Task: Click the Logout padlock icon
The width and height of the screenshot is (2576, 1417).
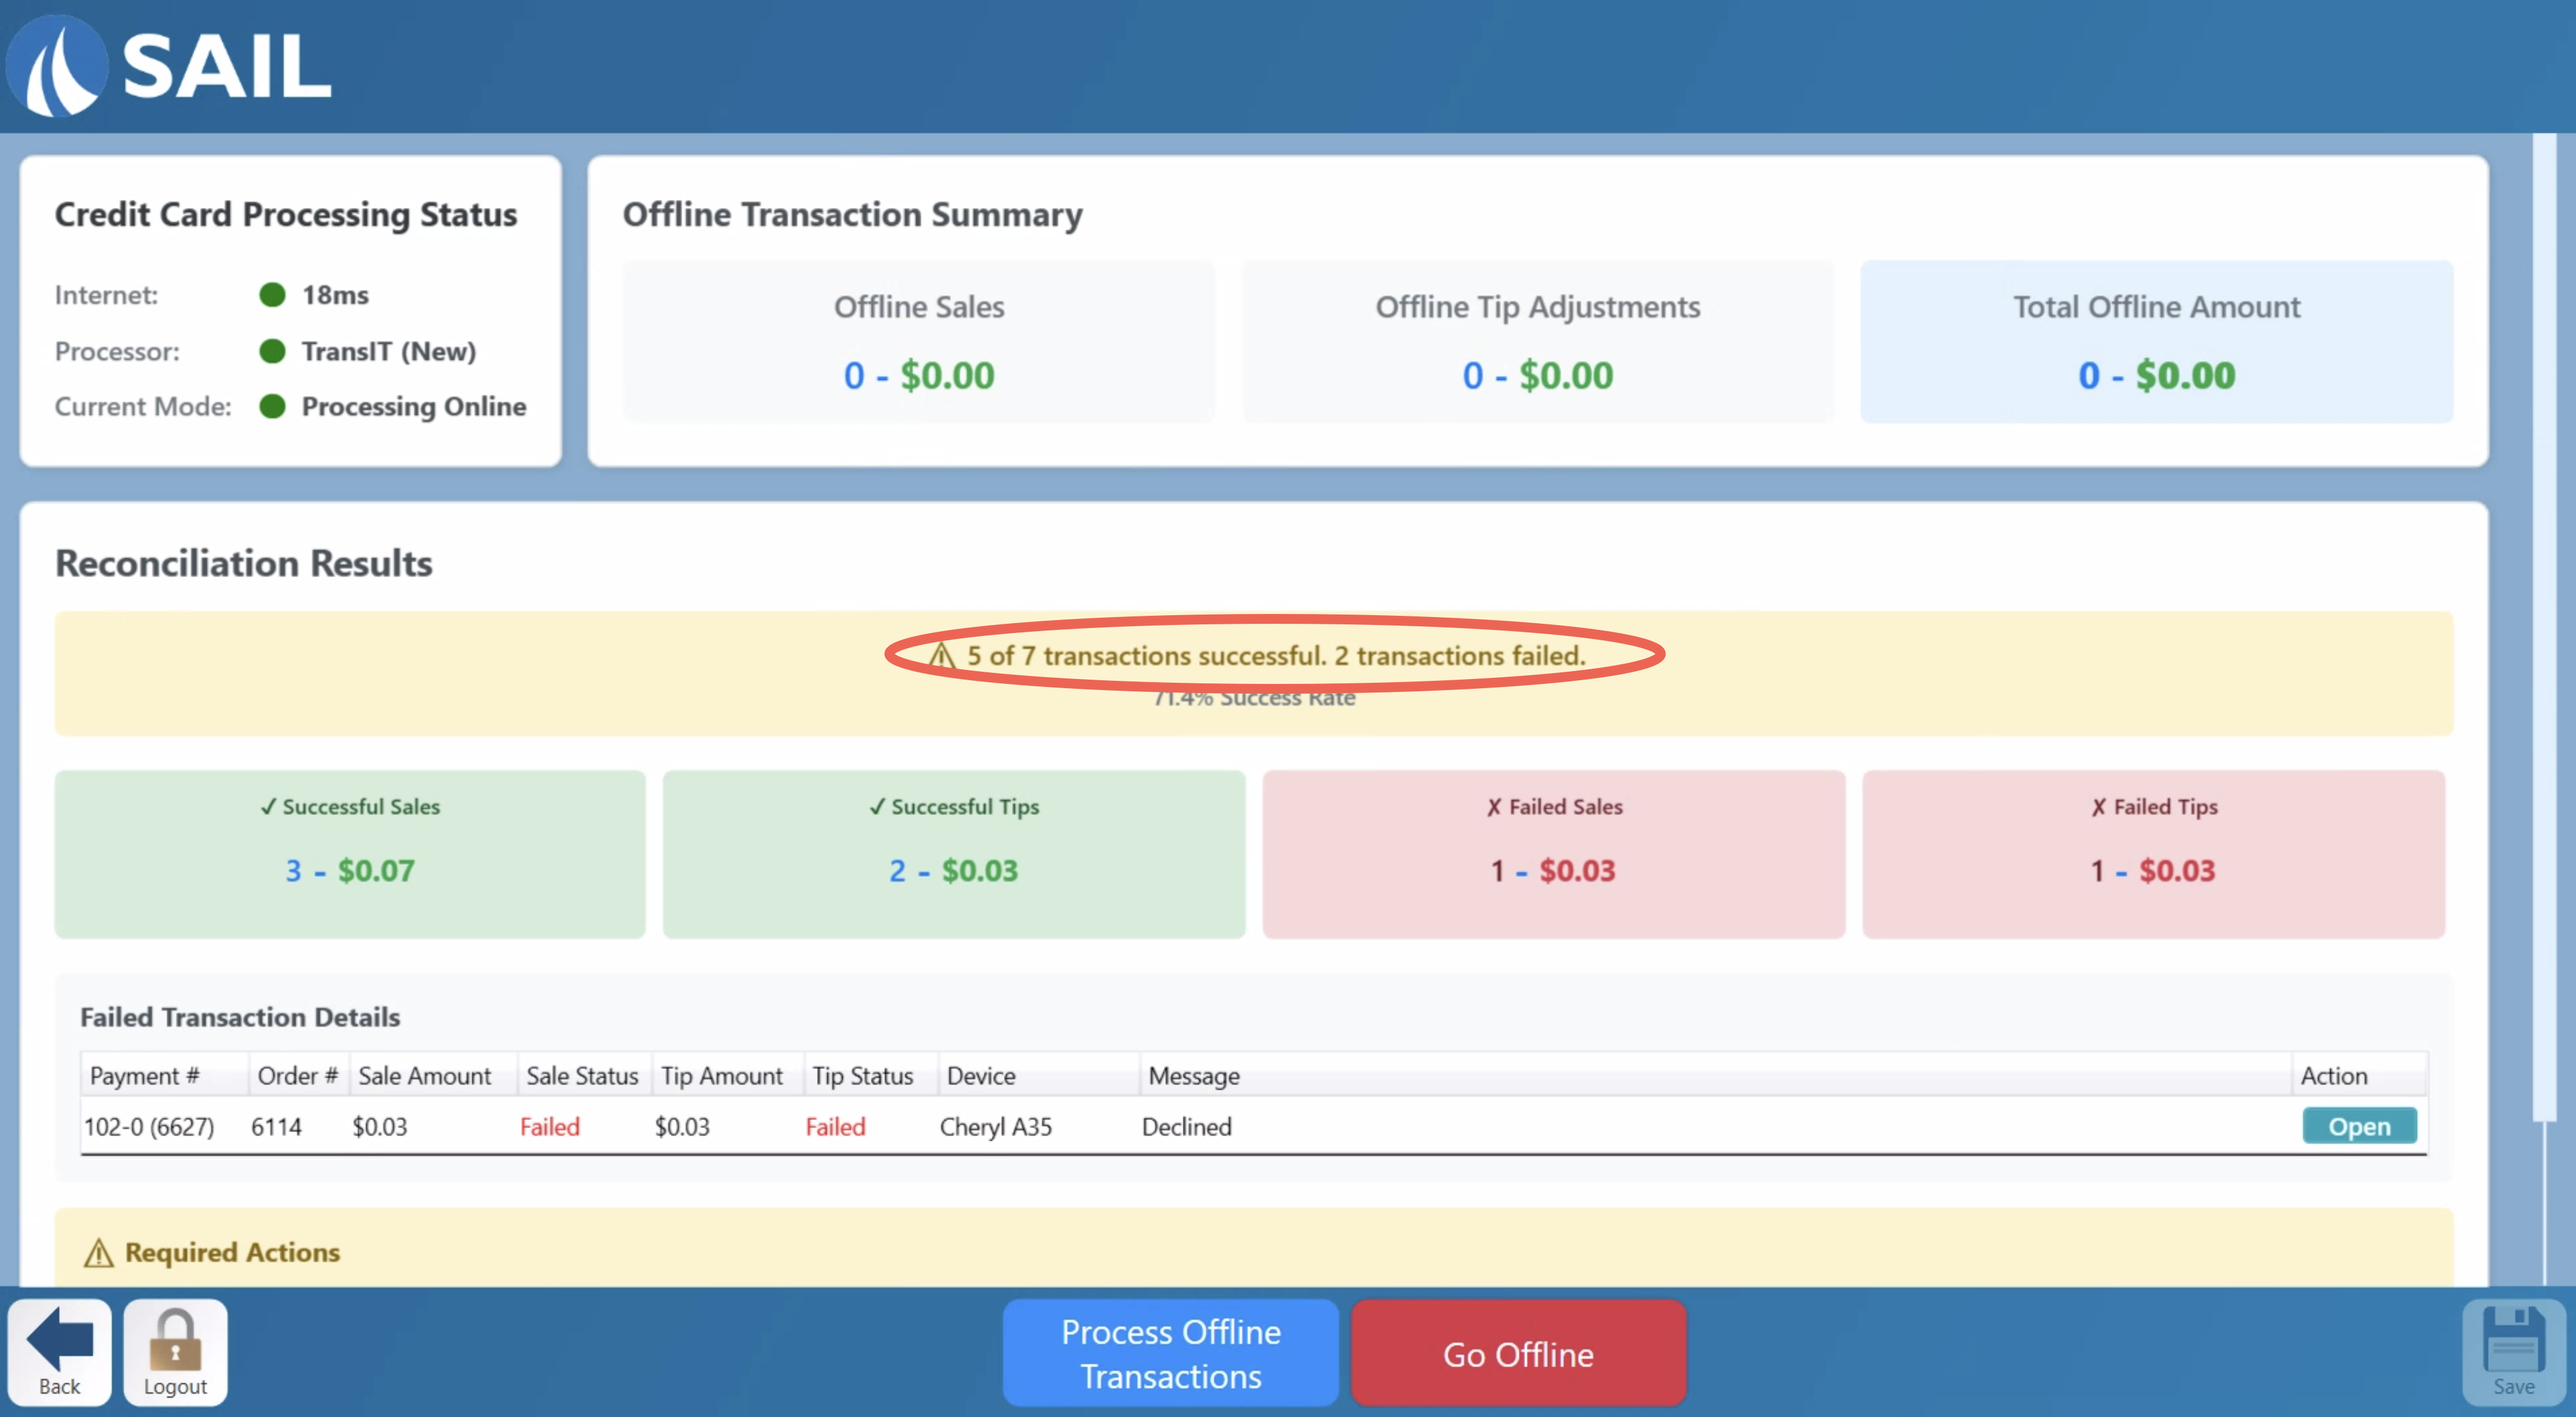Action: pyautogui.click(x=175, y=1339)
